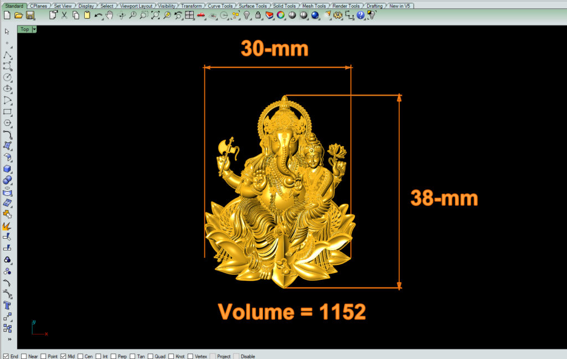Click the Zoom extents icon

point(156,15)
